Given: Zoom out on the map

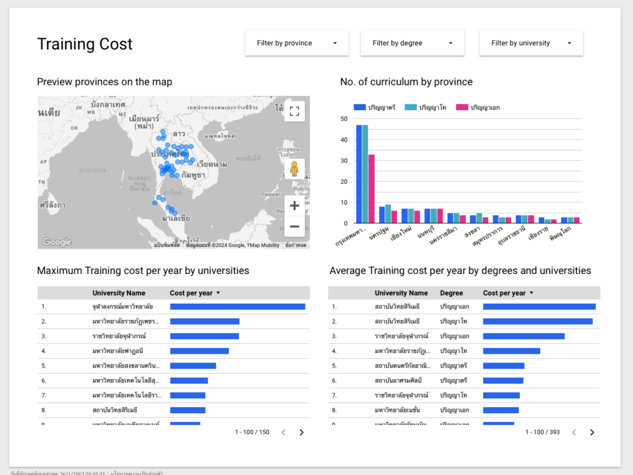Looking at the screenshot, I should click(x=294, y=226).
